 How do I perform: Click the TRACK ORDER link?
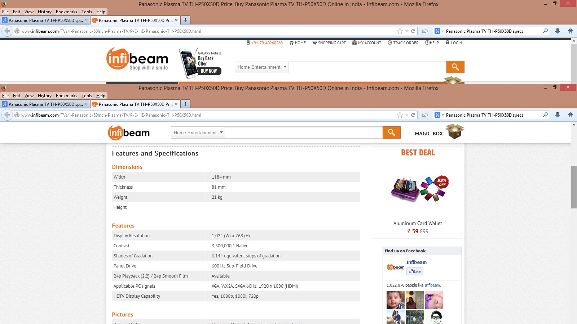(x=403, y=43)
